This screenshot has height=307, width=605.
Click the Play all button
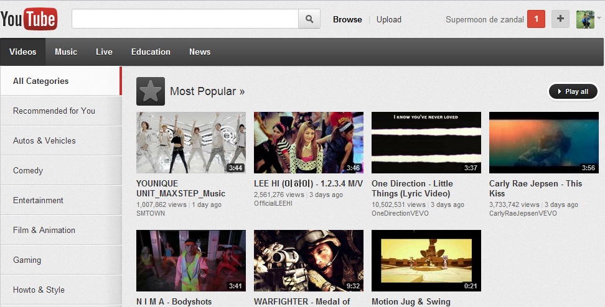coord(573,91)
